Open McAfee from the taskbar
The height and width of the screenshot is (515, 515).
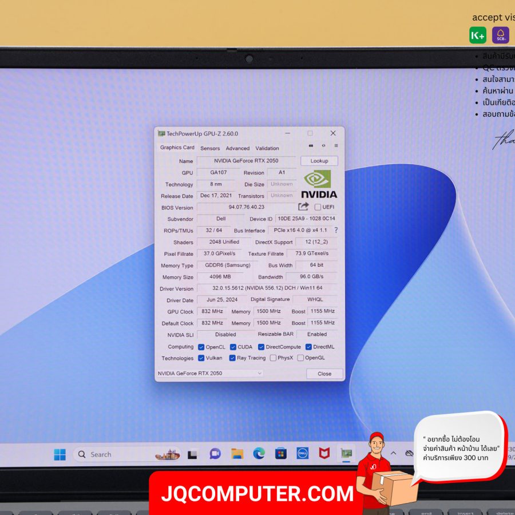click(324, 453)
